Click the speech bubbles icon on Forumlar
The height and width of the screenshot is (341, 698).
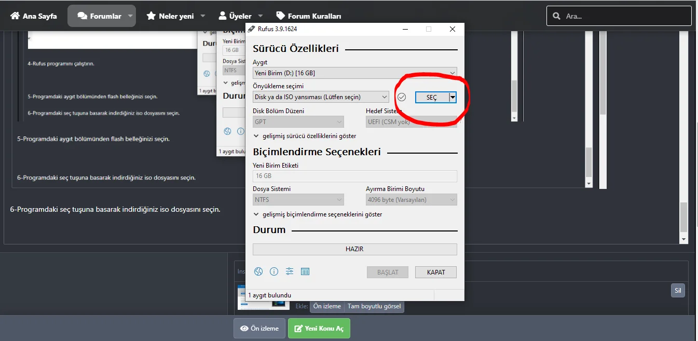[83, 15]
